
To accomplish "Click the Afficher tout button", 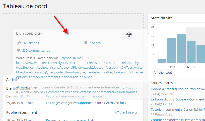I will 163,72.
